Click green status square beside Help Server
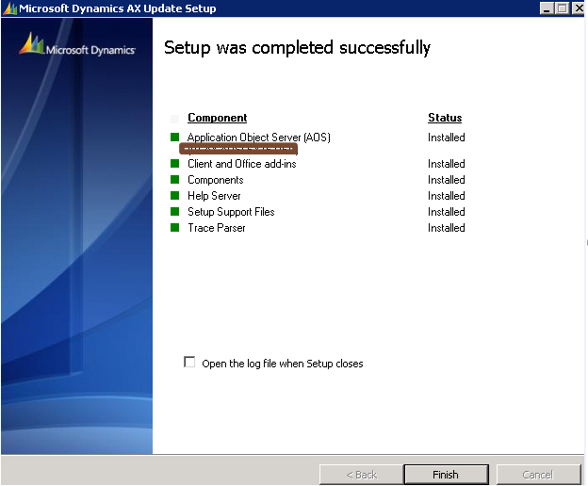Screen dimensions: 588x486 (174, 195)
